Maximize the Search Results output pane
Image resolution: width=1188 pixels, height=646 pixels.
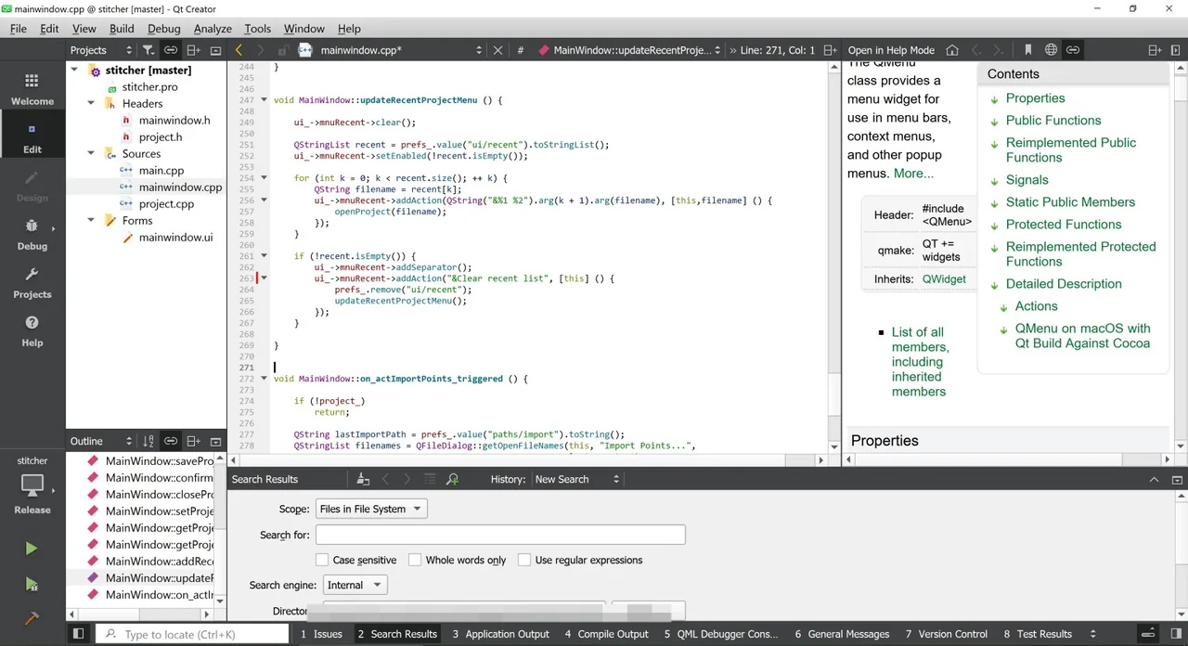point(1154,479)
